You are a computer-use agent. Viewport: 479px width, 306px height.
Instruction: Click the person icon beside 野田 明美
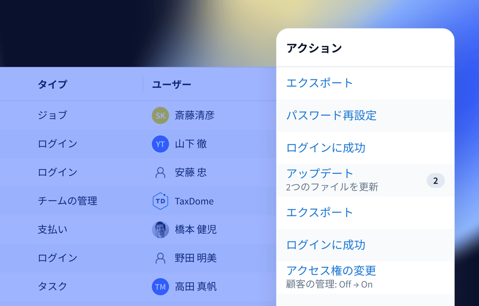[x=160, y=258]
